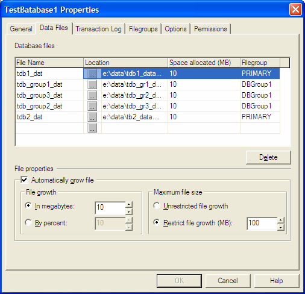Click DBGroup1 filegroup cell of tdb_group1_dat
This screenshot has width=305, height=294.
pyautogui.click(x=260, y=84)
